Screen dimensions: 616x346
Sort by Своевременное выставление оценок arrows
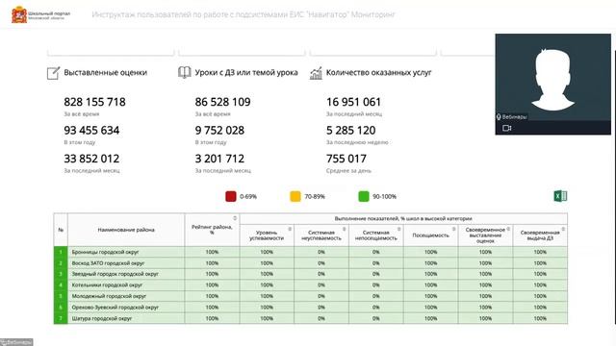click(x=508, y=229)
